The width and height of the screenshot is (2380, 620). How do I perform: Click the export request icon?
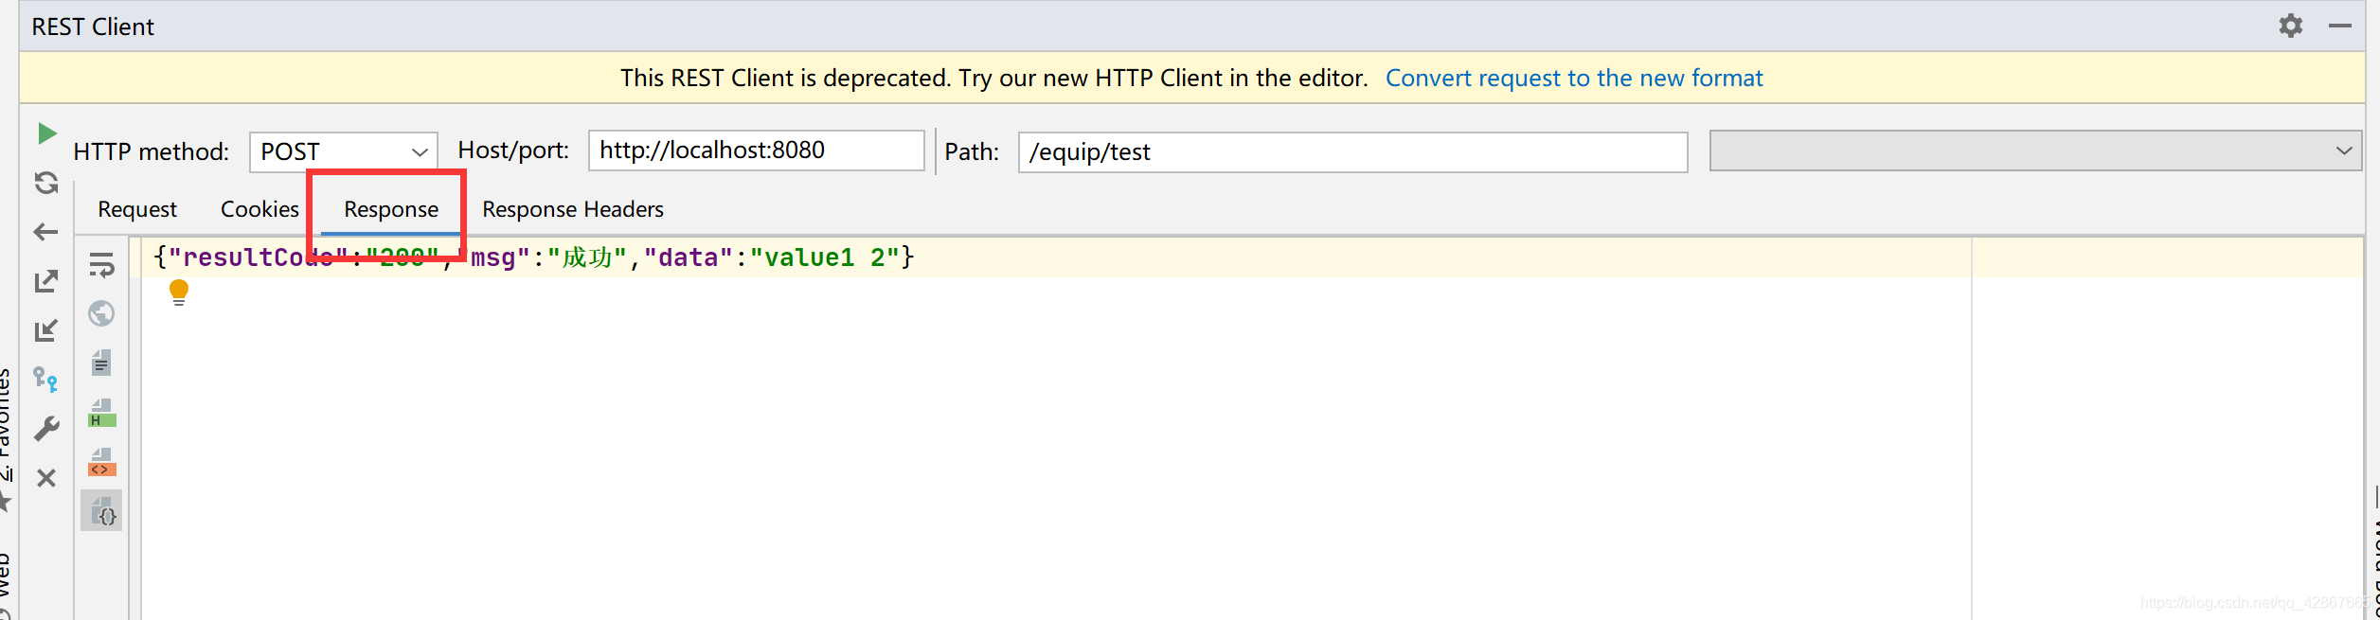click(46, 281)
